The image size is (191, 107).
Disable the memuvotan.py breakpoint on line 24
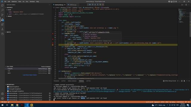pyautogui.click(x=8, y=97)
